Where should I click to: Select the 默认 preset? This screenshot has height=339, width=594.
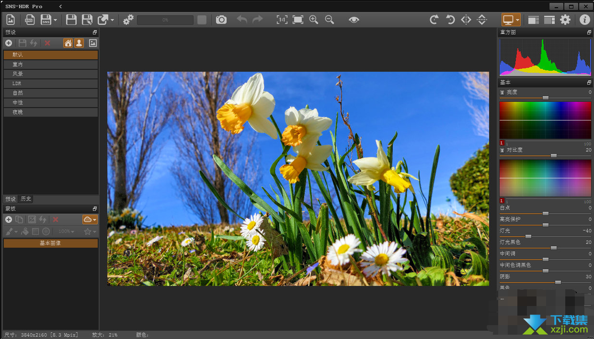coord(51,55)
